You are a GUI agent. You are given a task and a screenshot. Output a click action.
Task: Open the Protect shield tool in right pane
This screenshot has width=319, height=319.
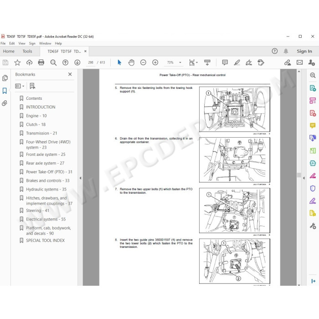[x=313, y=188]
